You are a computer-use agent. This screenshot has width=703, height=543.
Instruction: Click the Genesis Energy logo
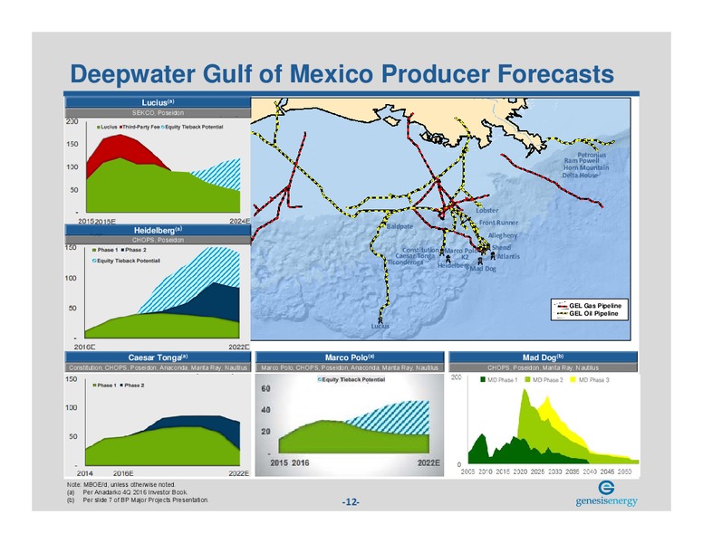click(x=606, y=494)
